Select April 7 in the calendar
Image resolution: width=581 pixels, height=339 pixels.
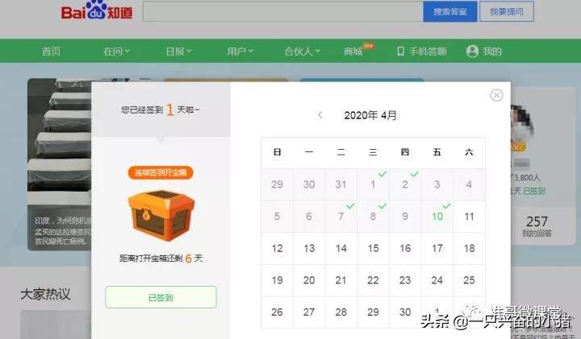[x=341, y=217]
